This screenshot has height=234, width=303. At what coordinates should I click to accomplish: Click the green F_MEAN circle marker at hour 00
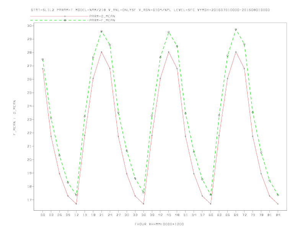click(x=43, y=59)
